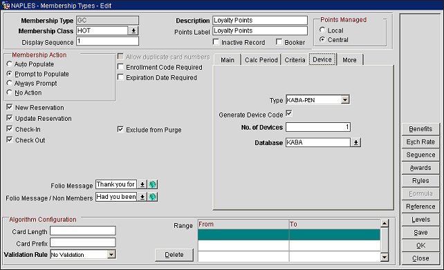This screenshot has height=270, width=444.
Task: Open Folio Message translation globe icon
Action: (x=153, y=184)
